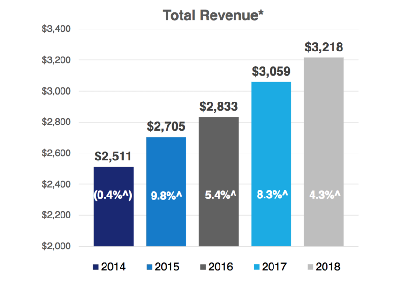This screenshot has height=284, width=394.
Task: Select the $2,600 y-axis label
Action: pyautogui.click(x=57, y=153)
